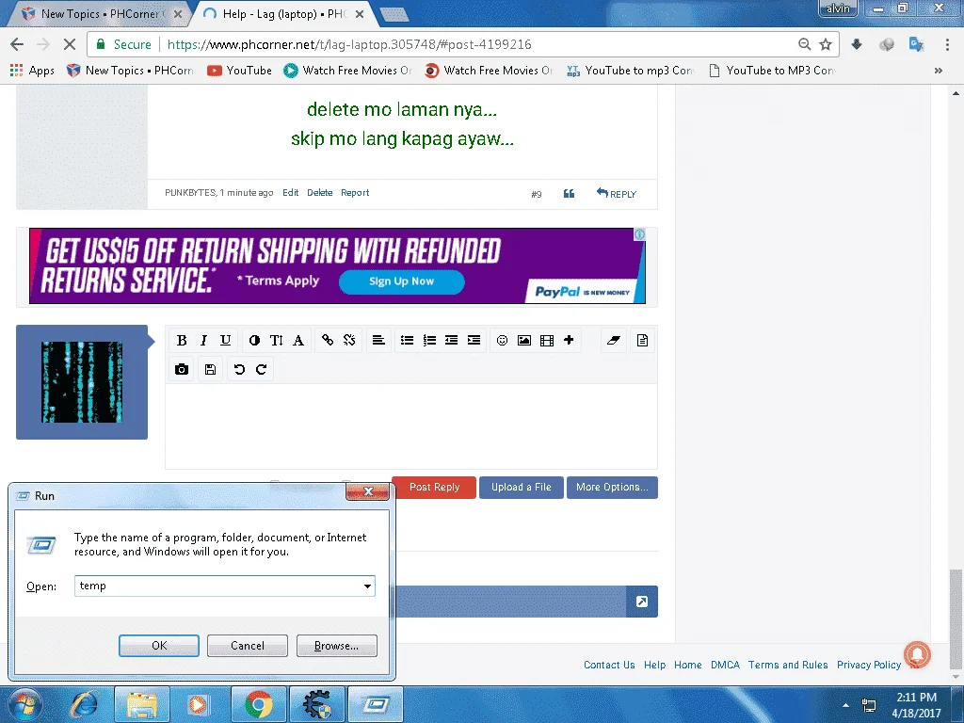This screenshot has height=723, width=964.
Task: Click the camera icon in editor toolbar
Action: tap(182, 369)
